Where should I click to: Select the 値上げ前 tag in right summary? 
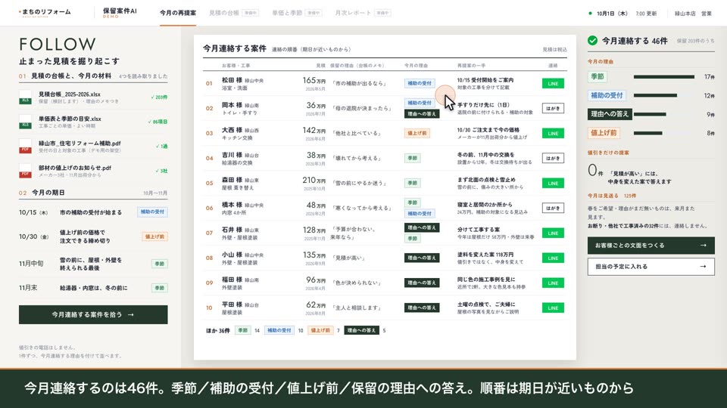pyautogui.click(x=604, y=133)
